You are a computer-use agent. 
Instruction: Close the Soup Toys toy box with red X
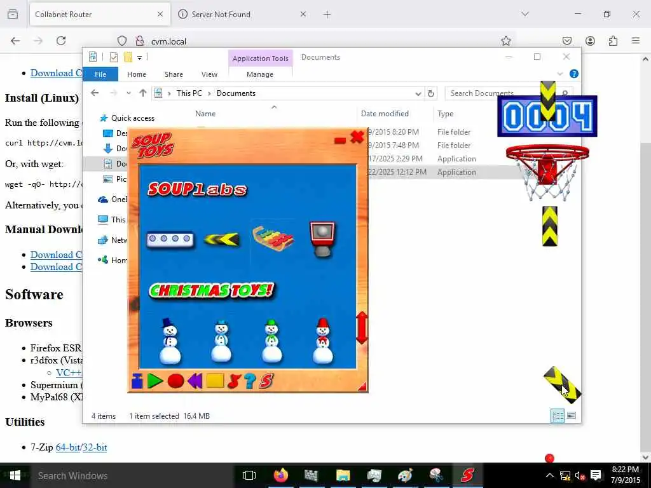click(x=357, y=137)
